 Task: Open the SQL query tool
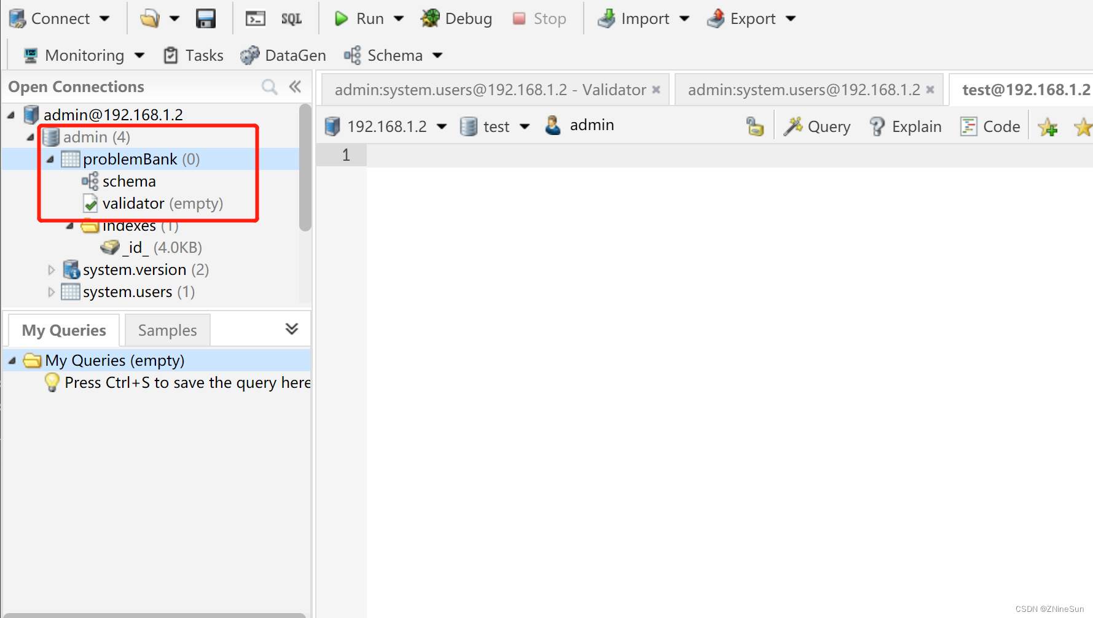pyautogui.click(x=291, y=19)
